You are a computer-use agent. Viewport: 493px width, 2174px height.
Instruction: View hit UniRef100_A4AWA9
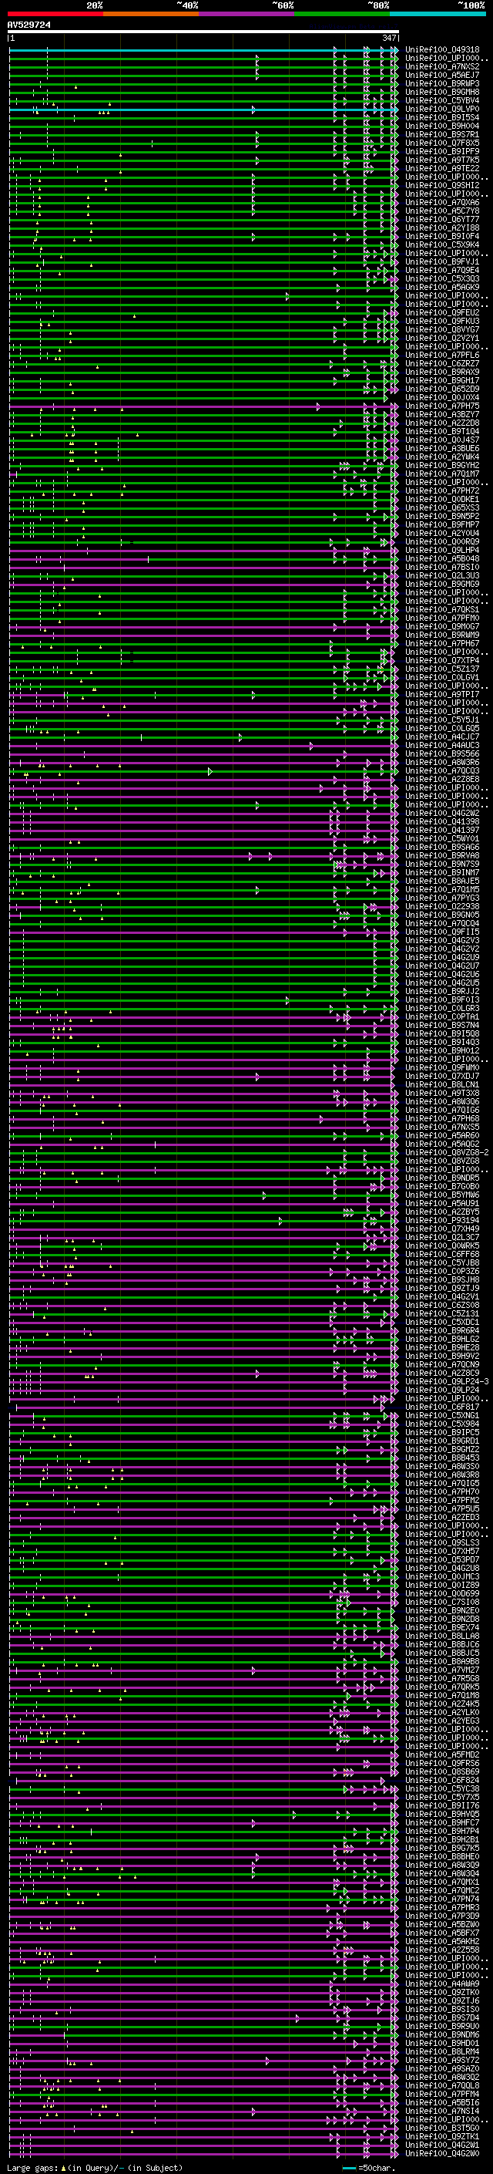pyautogui.click(x=442, y=1984)
